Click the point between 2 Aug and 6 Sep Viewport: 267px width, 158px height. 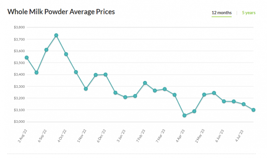(x=36, y=72)
